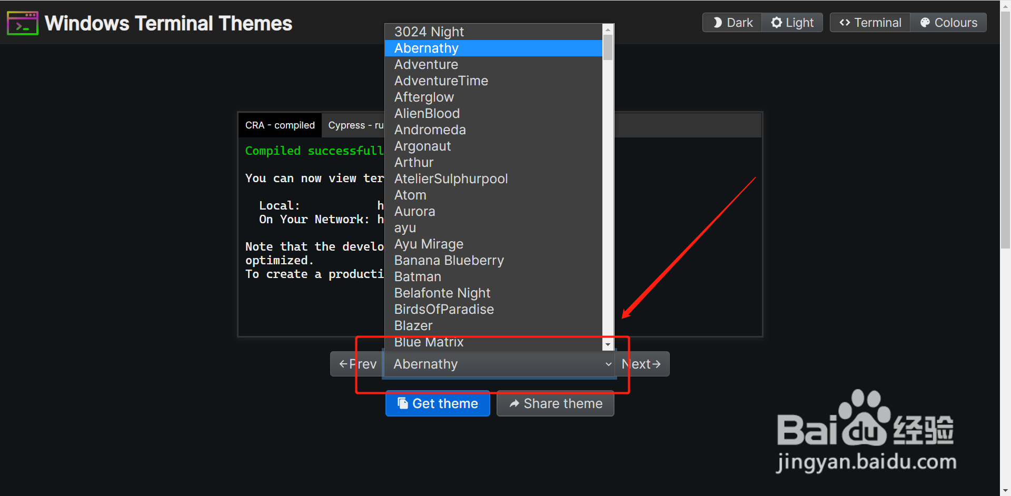Switch the preview to Colours view

pyautogui.click(x=948, y=22)
